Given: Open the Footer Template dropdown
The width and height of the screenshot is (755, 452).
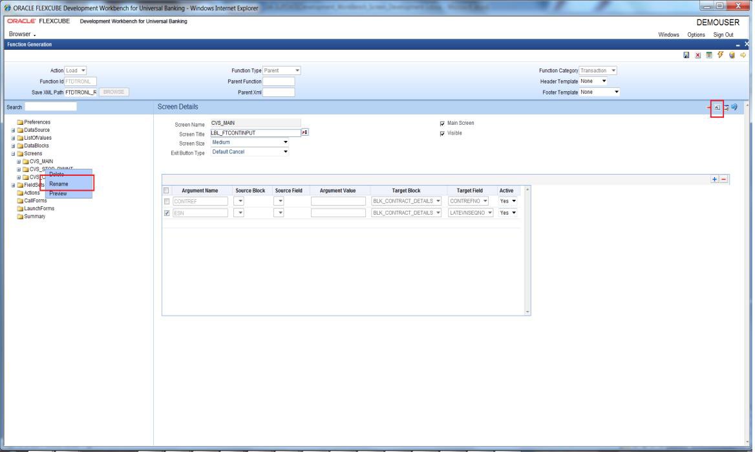Looking at the screenshot, I should pos(599,92).
